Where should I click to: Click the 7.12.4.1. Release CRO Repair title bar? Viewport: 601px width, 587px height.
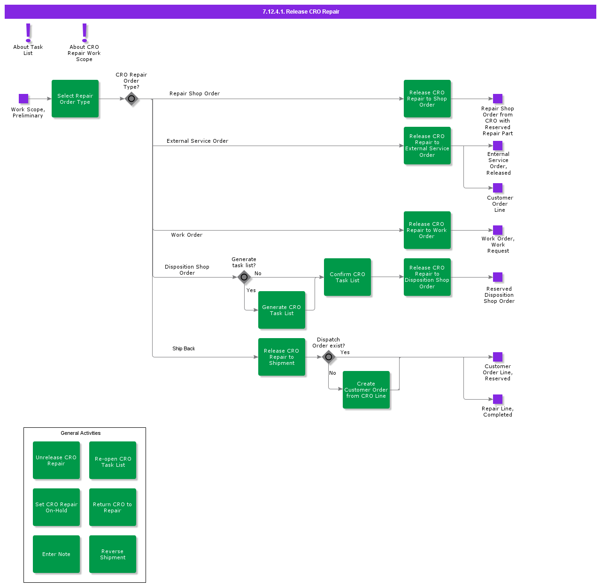300,12
